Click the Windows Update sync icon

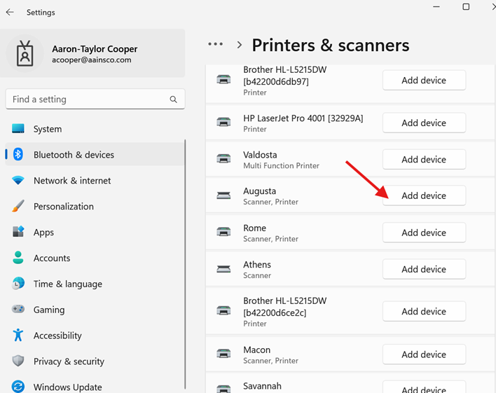18,387
